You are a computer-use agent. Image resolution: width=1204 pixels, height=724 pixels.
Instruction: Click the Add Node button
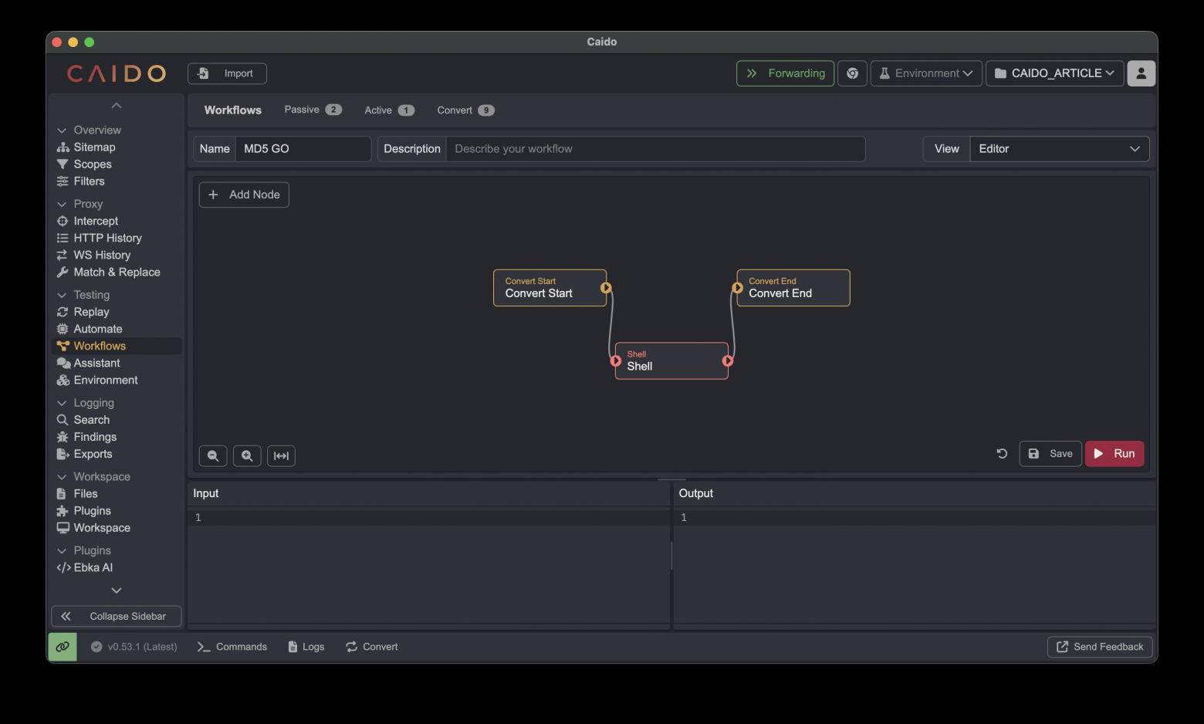click(x=244, y=195)
